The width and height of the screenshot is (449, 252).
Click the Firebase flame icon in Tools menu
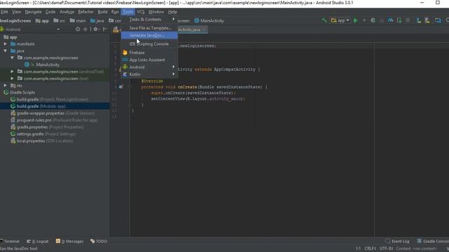[125, 52]
